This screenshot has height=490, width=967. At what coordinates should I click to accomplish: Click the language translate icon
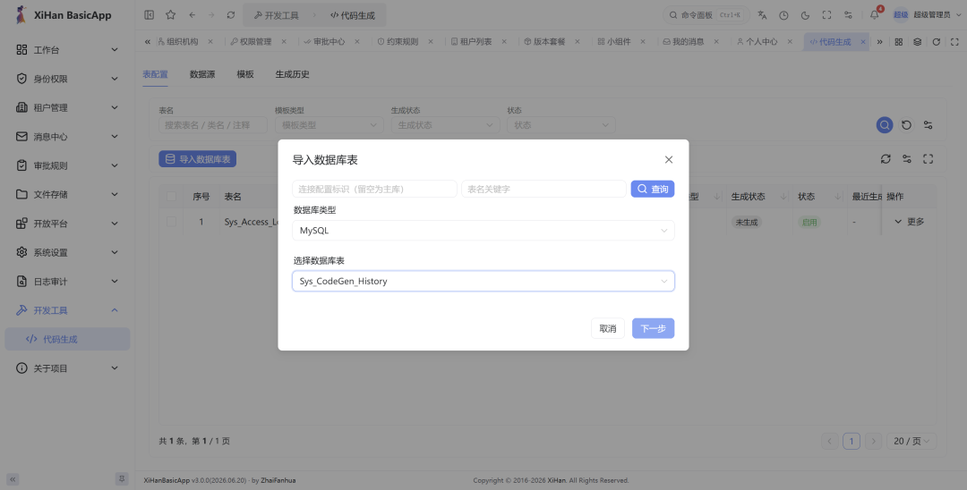coord(762,15)
